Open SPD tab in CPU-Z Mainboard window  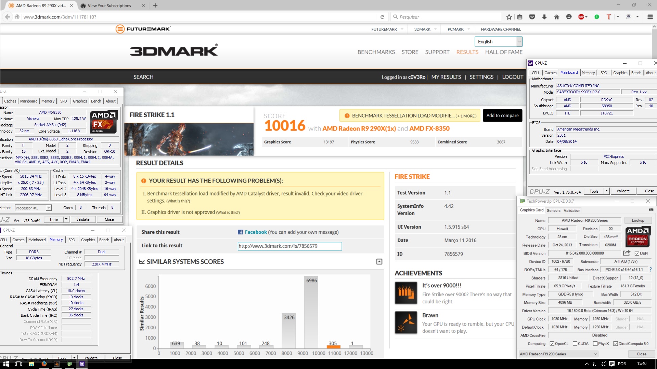tap(604, 73)
